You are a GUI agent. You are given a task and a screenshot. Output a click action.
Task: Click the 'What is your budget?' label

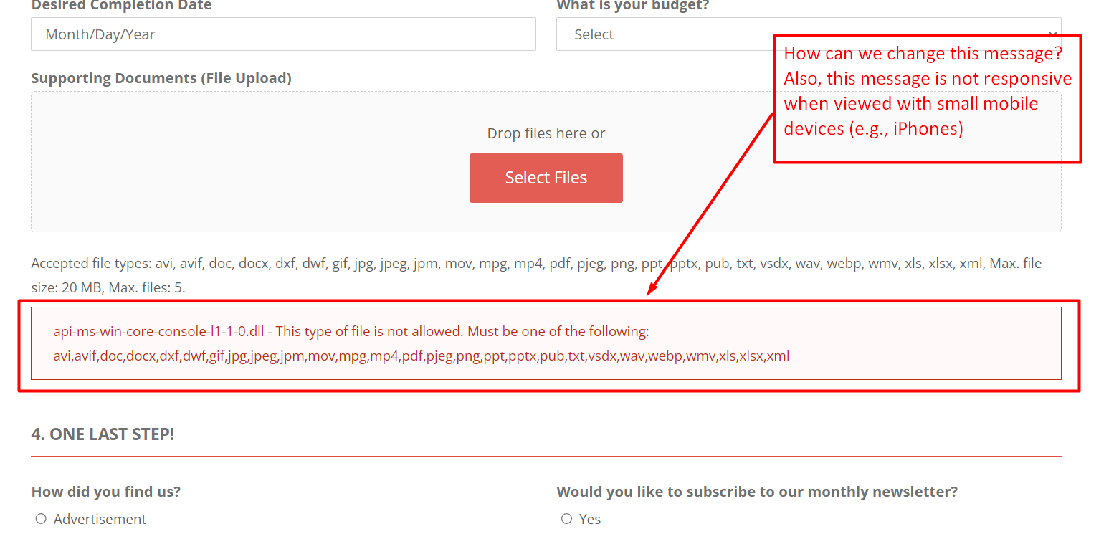(633, 6)
